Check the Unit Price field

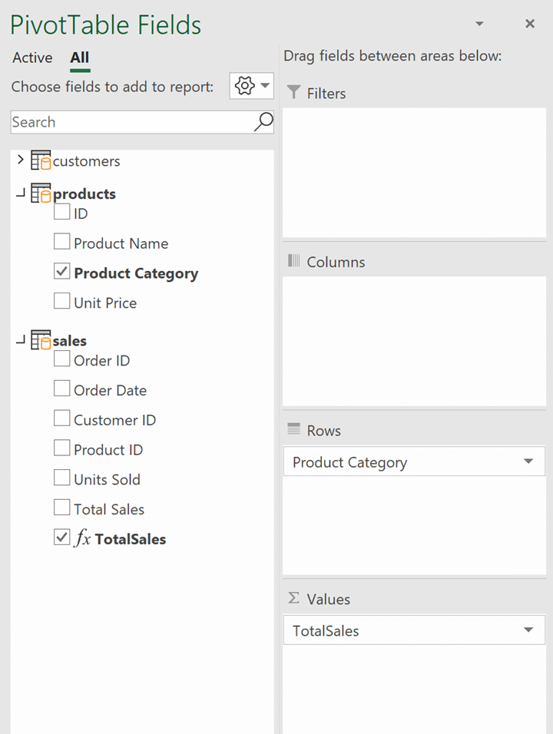61,301
